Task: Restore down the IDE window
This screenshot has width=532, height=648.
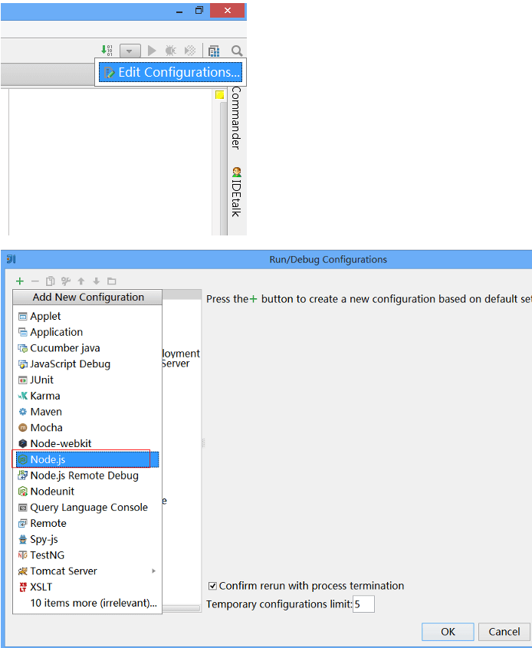Action: pos(199,10)
